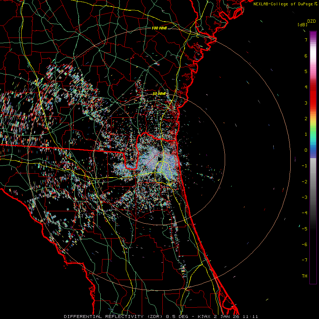Select the 2 value on the scale
319x319 pixels.
point(306,119)
